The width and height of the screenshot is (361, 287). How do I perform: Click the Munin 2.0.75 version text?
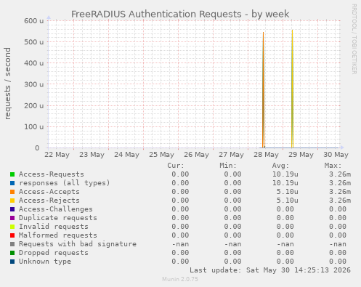coord(180,279)
